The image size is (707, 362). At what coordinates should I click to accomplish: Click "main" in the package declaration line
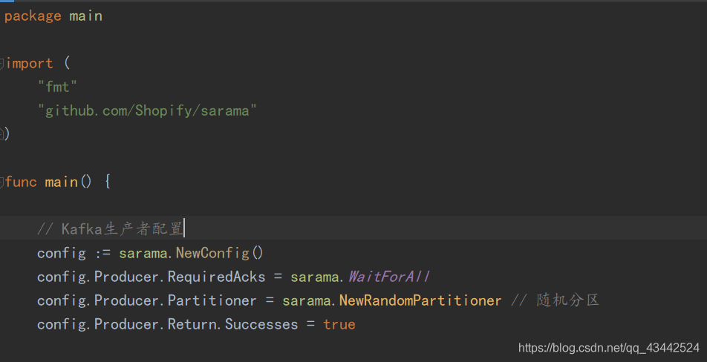tap(85, 16)
